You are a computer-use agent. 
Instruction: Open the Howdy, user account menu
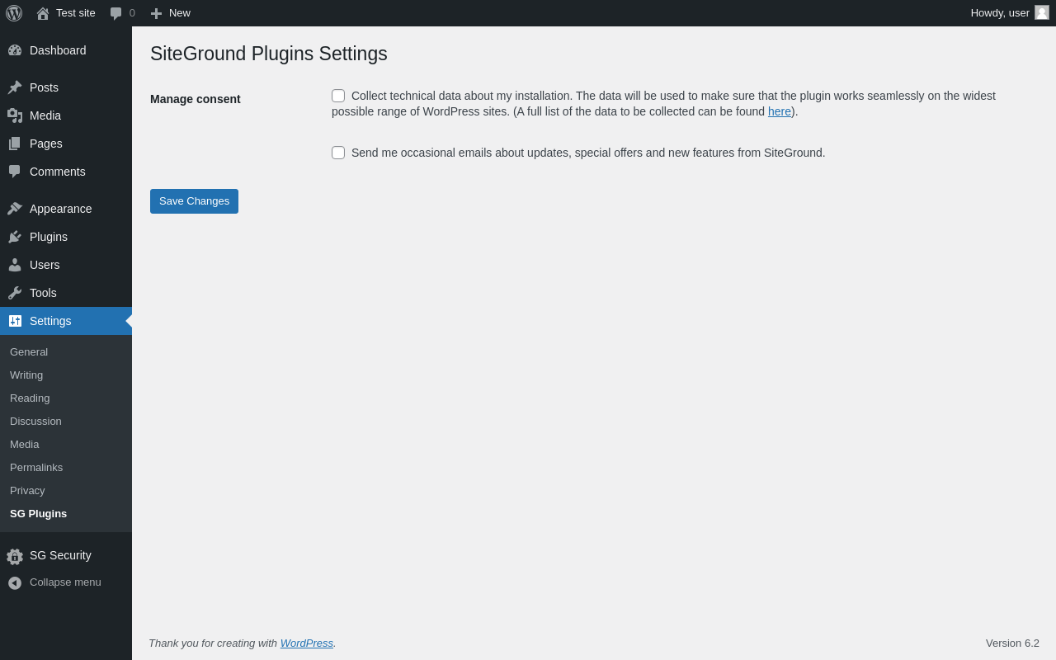coord(1009,13)
